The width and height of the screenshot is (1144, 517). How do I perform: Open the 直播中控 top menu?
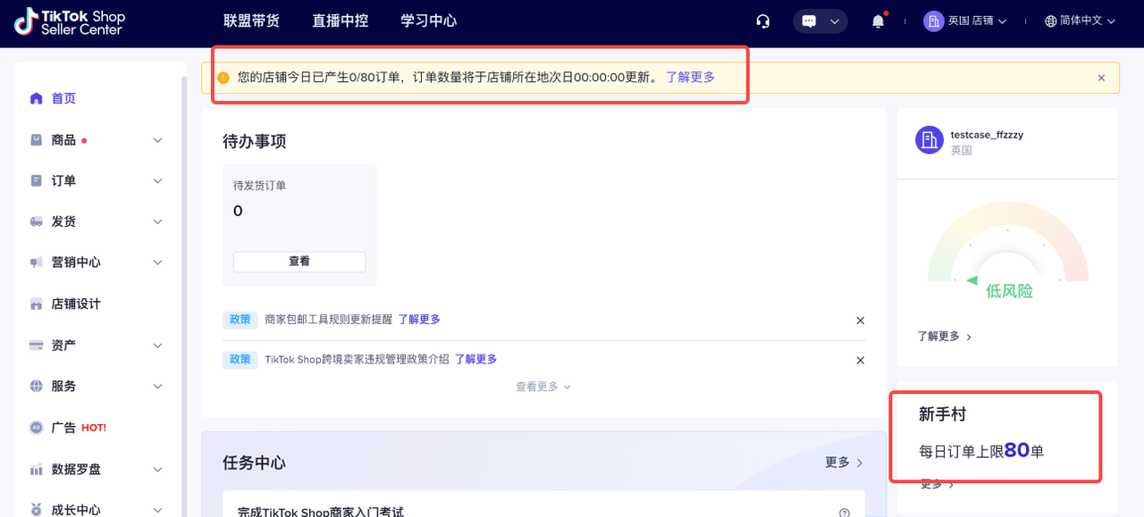(340, 21)
